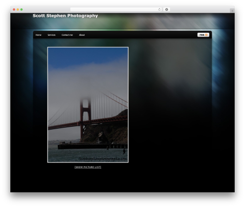The image size is (245, 207).
Task: Open a new tab with plus button
Action: [x=232, y=11]
